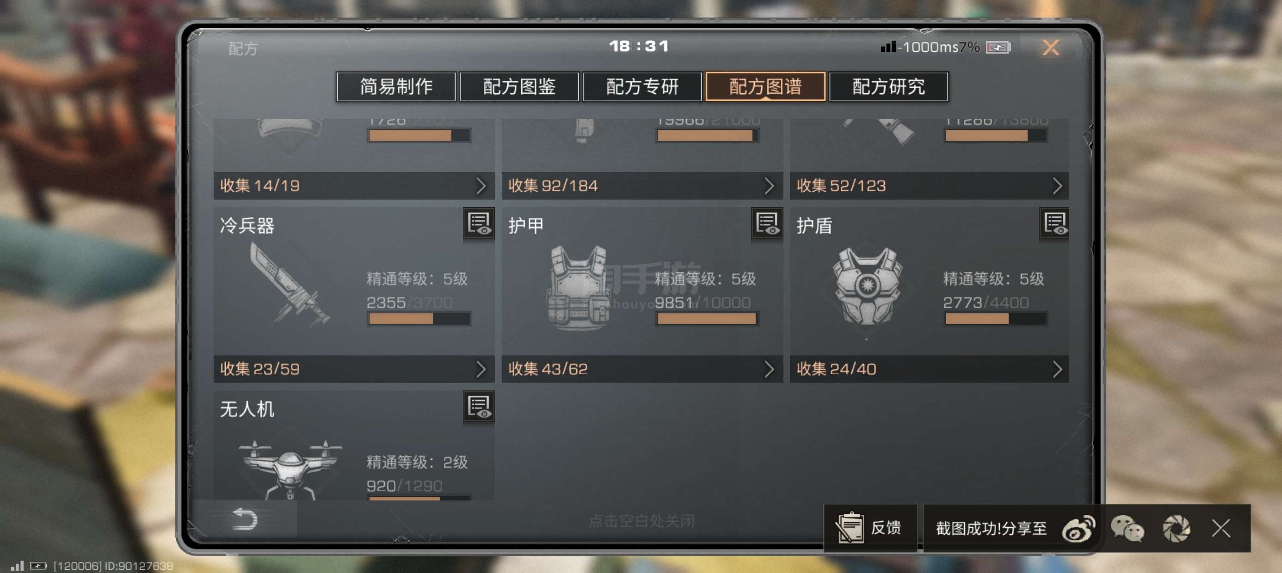
Task: Expand the 收集 43/62 row
Action: [x=642, y=369]
